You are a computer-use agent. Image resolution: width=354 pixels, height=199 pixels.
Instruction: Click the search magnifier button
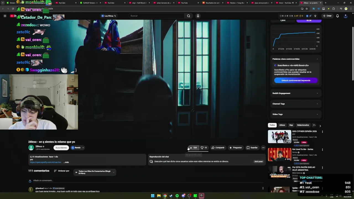[188, 16]
